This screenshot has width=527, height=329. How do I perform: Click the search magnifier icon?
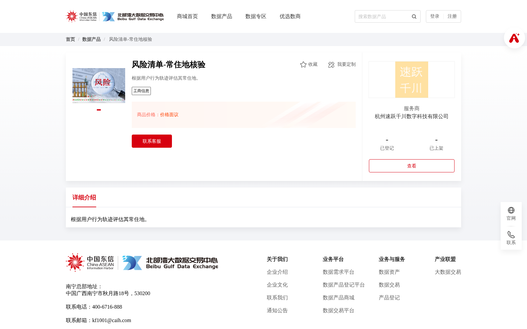coord(414,16)
